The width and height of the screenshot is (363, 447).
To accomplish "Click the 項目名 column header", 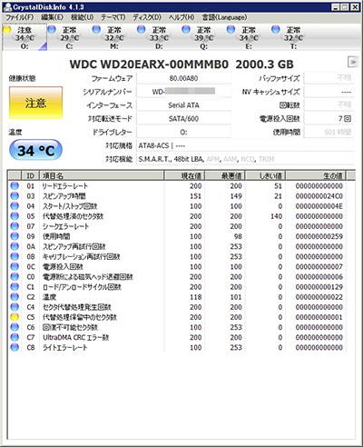I will tap(102, 175).
